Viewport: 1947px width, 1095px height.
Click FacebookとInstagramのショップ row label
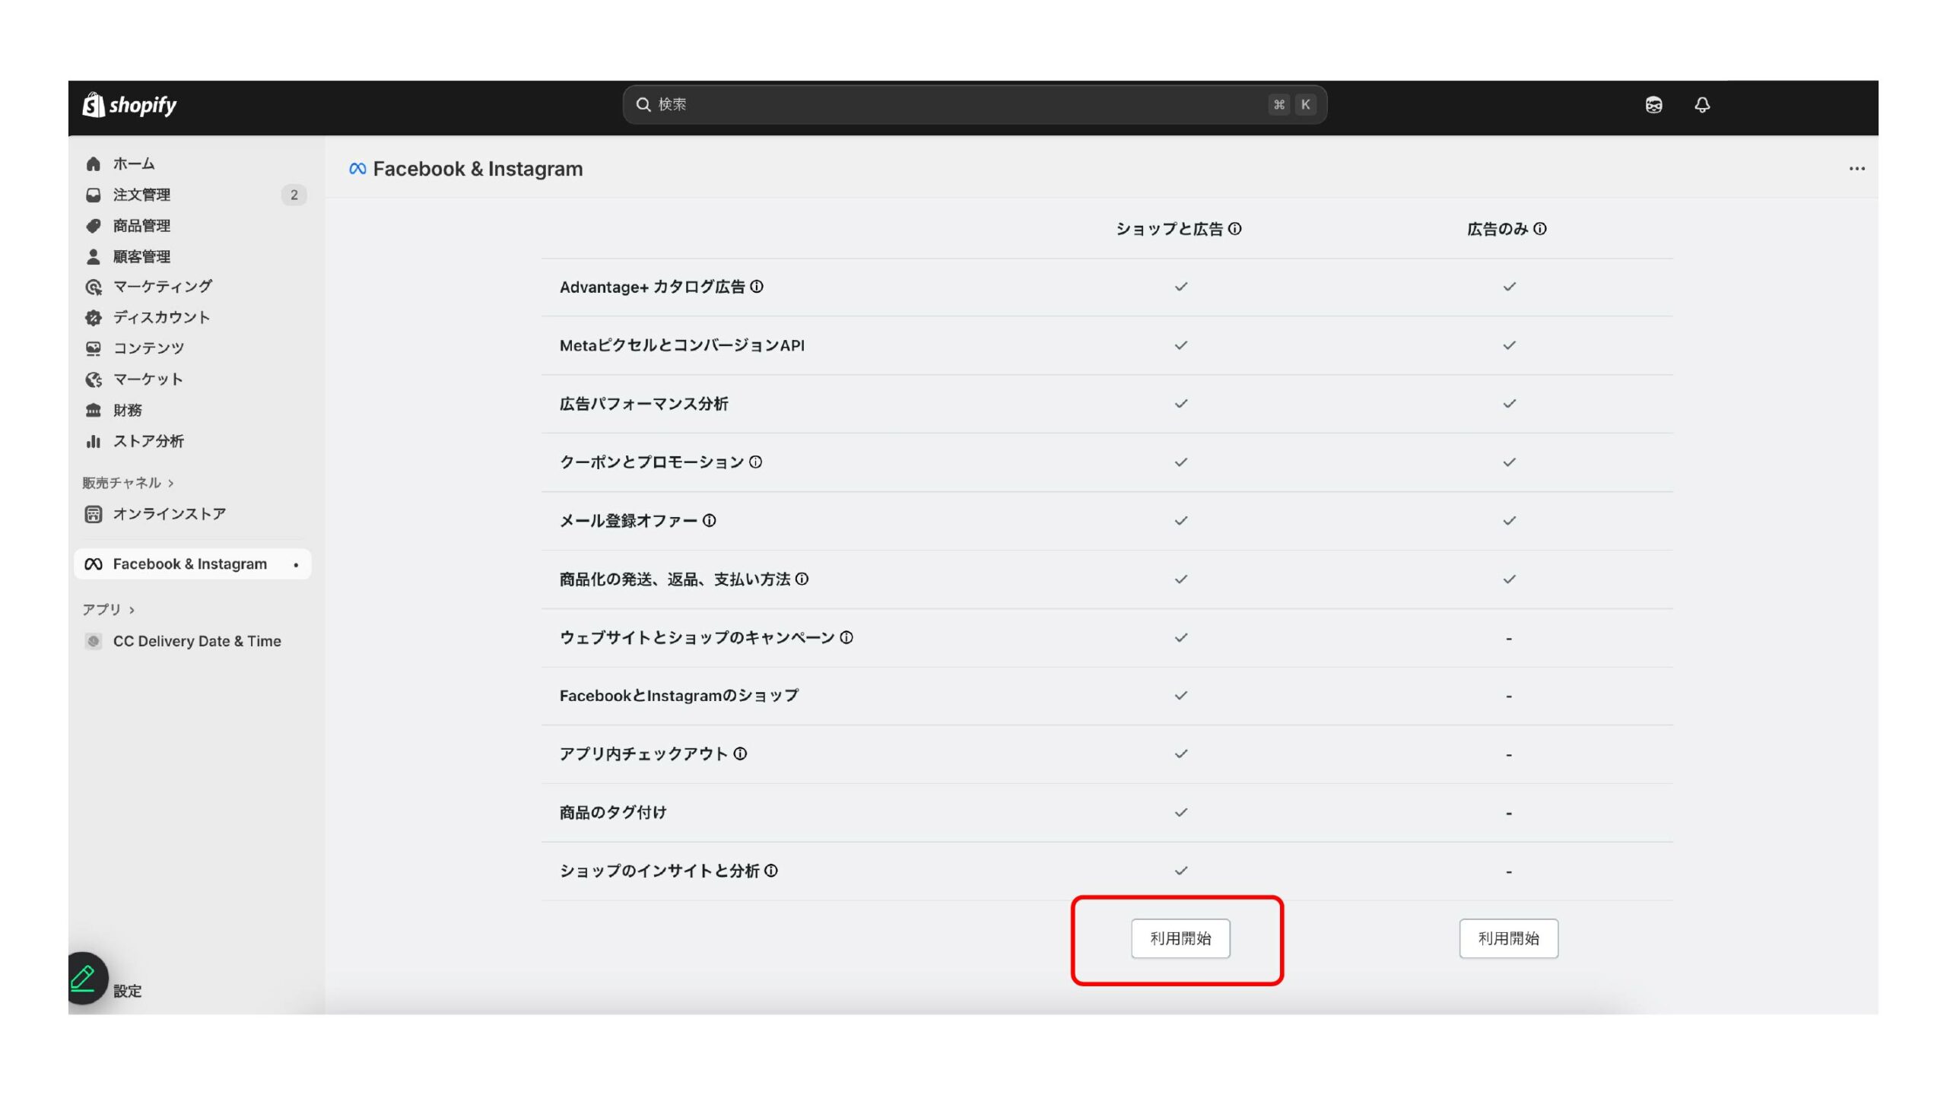pos(679,696)
